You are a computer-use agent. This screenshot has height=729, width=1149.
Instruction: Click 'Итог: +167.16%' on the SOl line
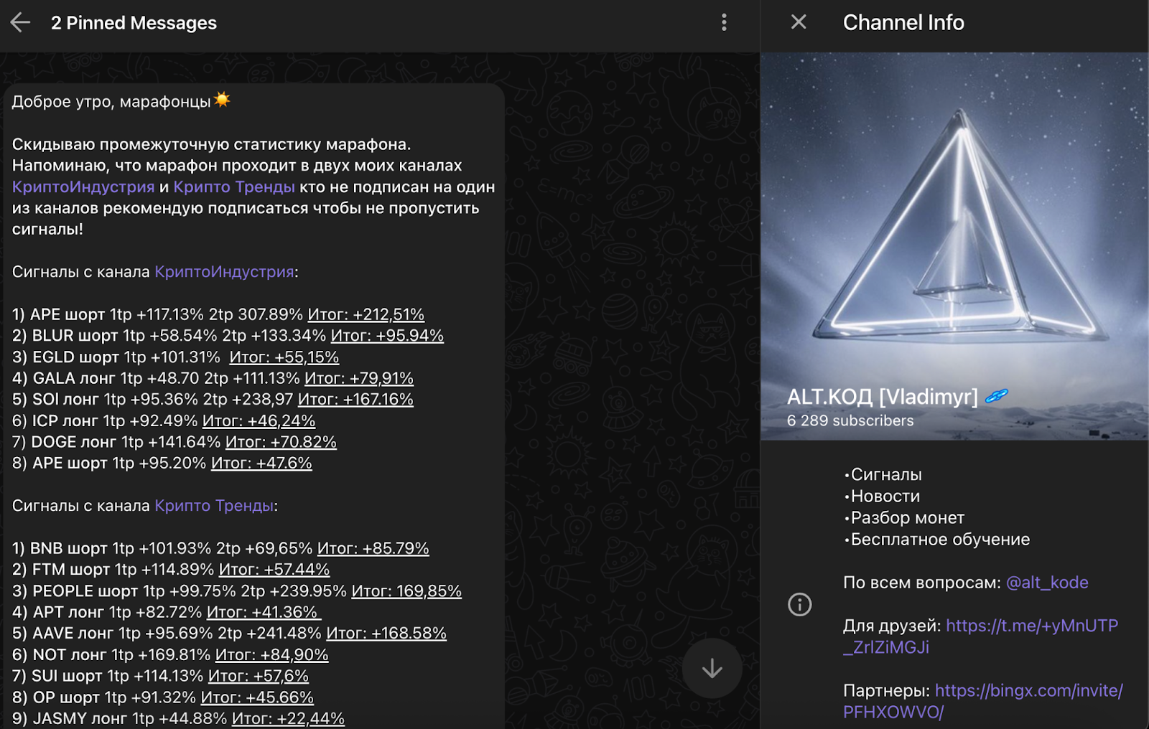(355, 400)
